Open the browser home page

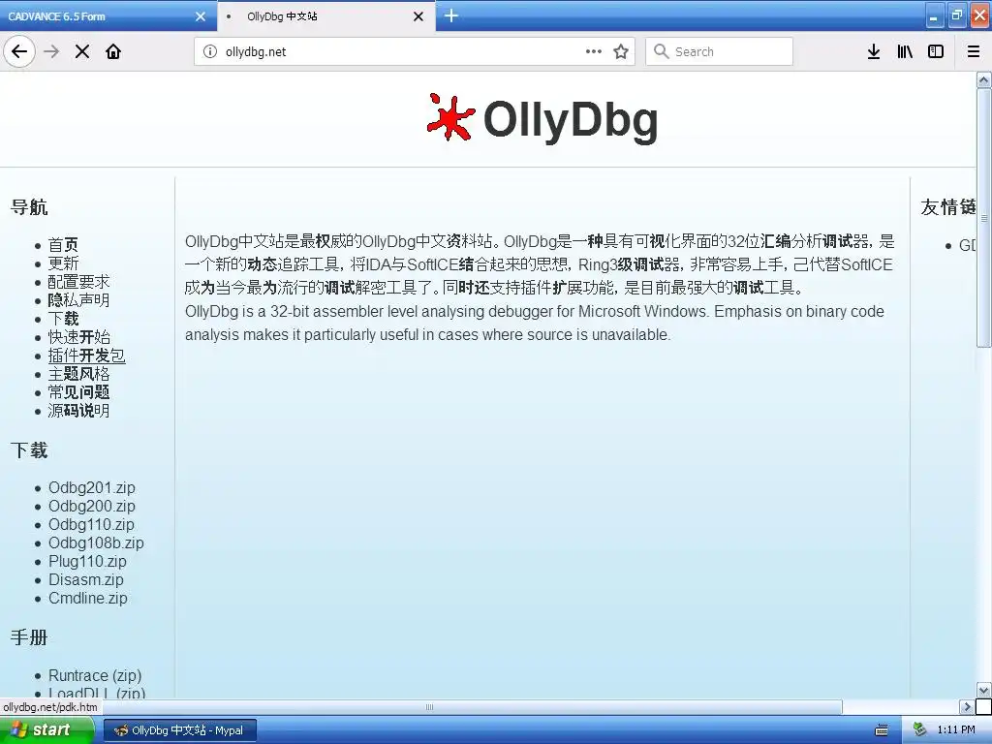tap(113, 51)
